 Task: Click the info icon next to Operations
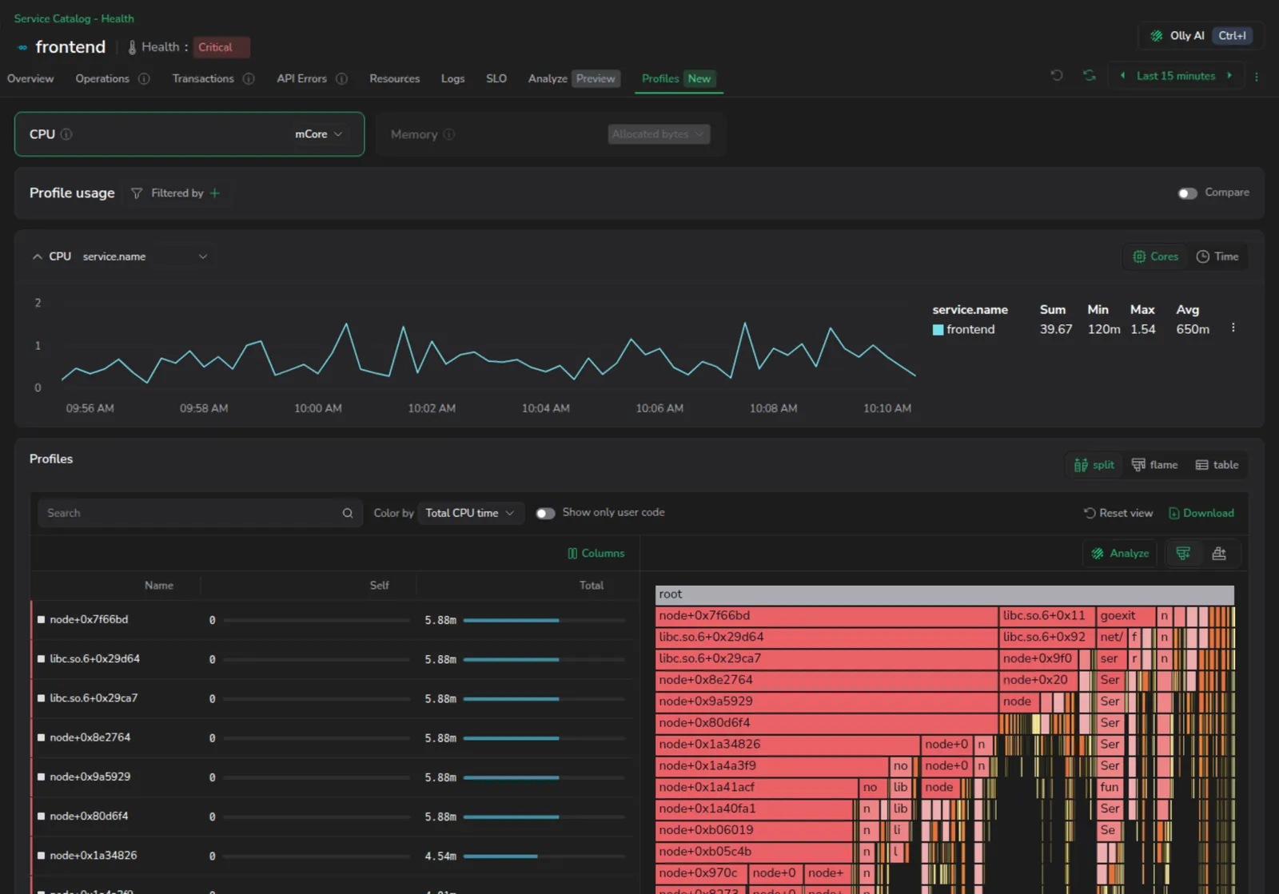coord(144,79)
